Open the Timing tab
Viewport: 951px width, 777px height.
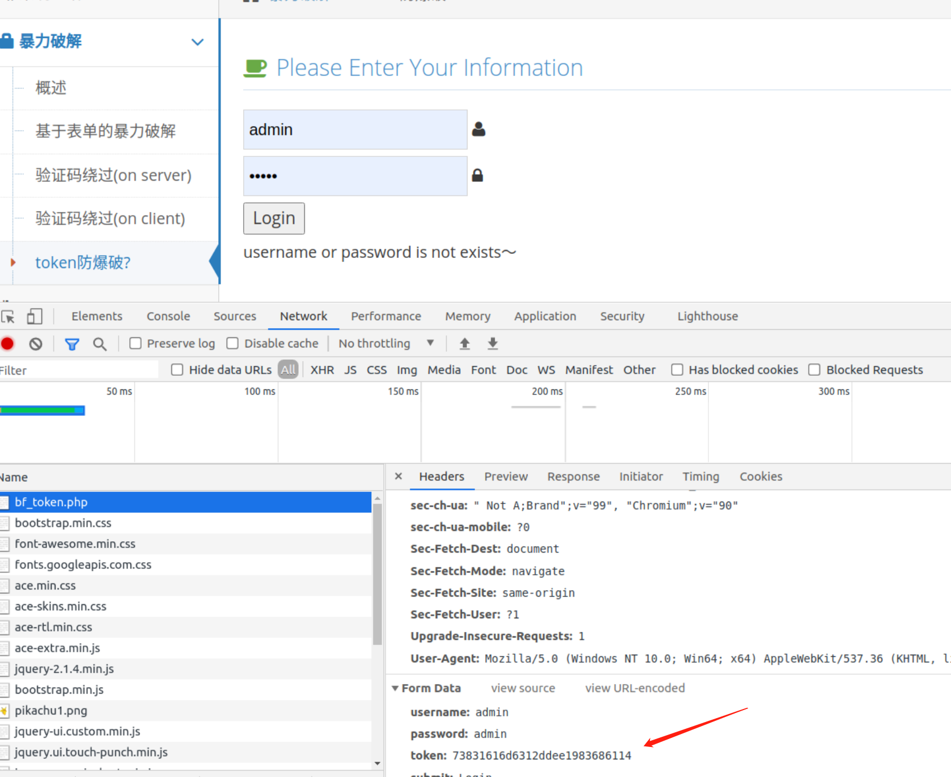coord(701,477)
